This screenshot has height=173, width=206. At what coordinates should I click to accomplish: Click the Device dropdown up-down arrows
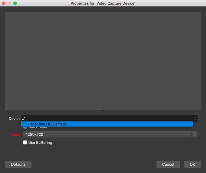[195, 118]
